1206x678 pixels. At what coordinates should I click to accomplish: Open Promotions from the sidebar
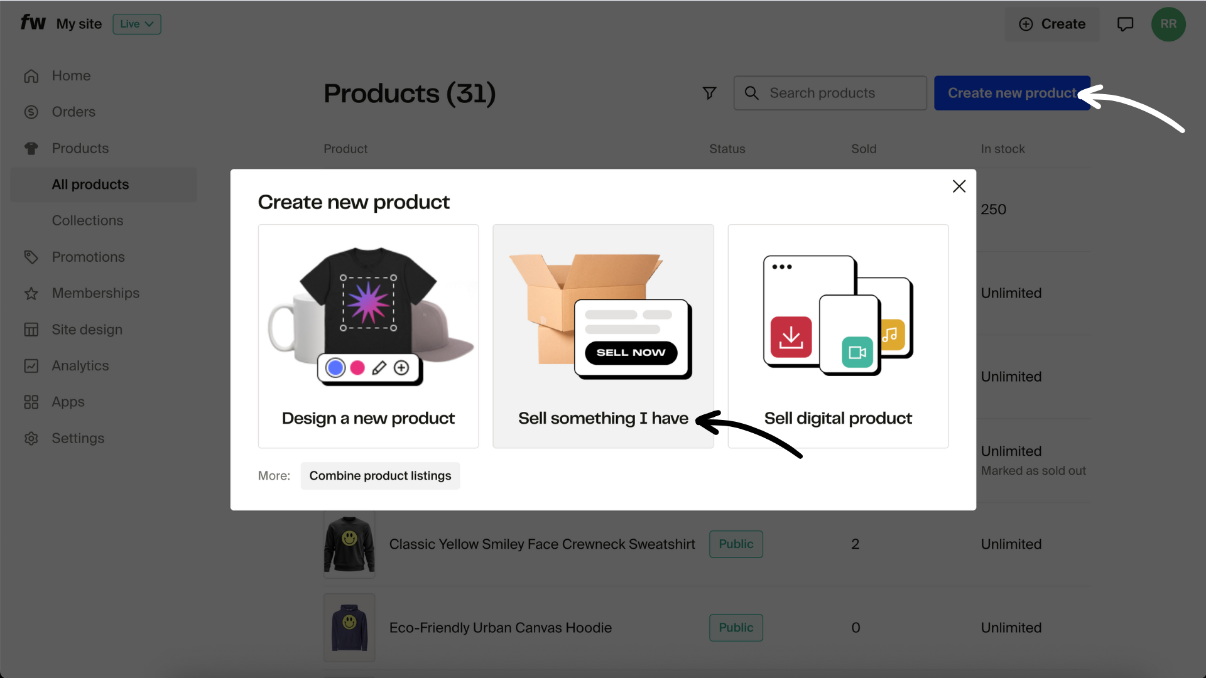click(x=88, y=257)
